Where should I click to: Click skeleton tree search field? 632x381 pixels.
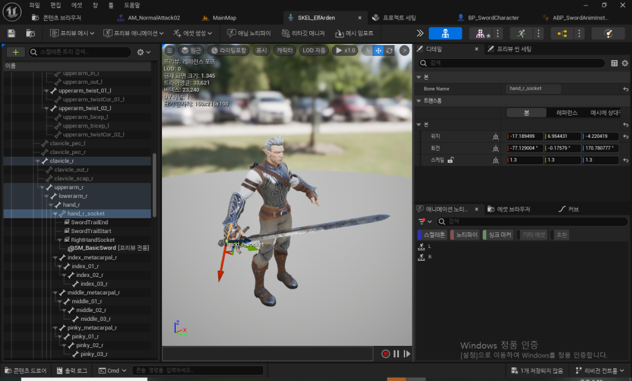tap(80, 52)
